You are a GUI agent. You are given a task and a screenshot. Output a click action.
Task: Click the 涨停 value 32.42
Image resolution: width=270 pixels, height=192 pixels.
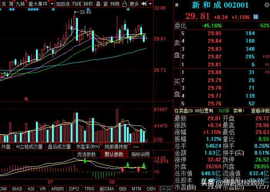coord(214,160)
